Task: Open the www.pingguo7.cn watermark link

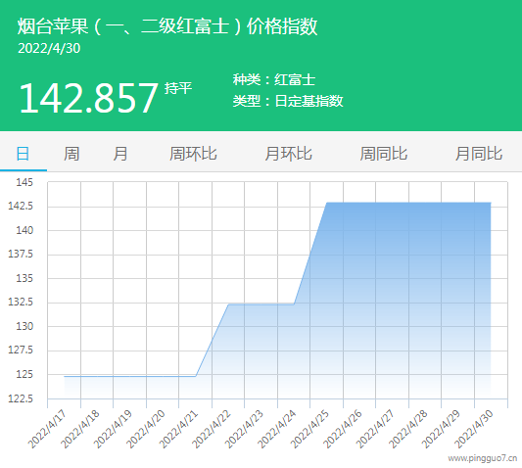Action: click(483, 458)
